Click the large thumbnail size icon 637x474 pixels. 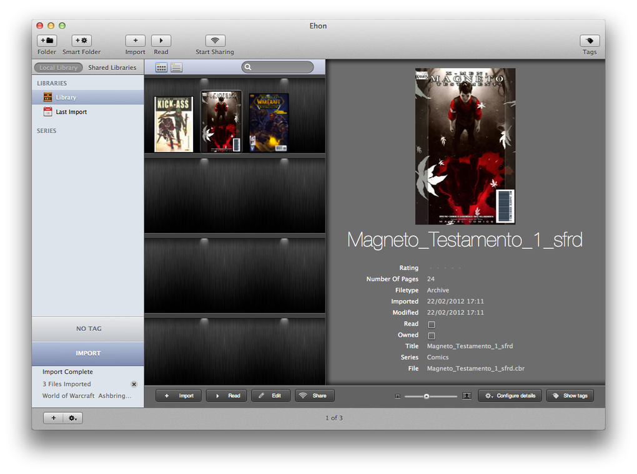point(467,395)
